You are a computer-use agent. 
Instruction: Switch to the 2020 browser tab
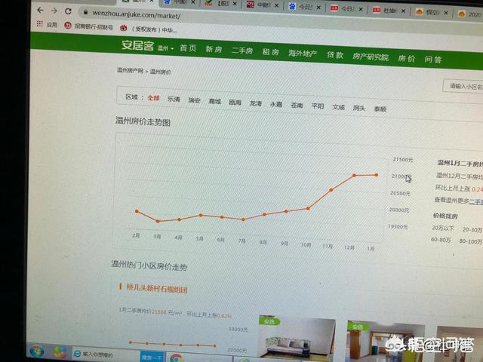click(x=469, y=14)
